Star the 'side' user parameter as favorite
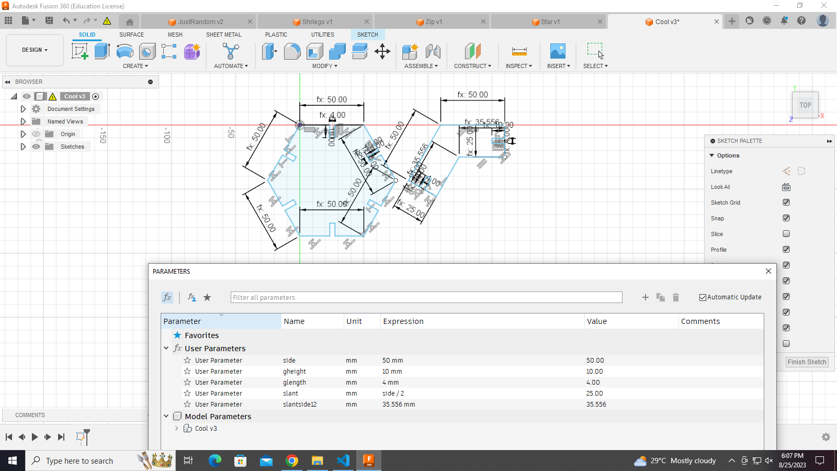Screen dimensions: 837x471 [x=187, y=361]
